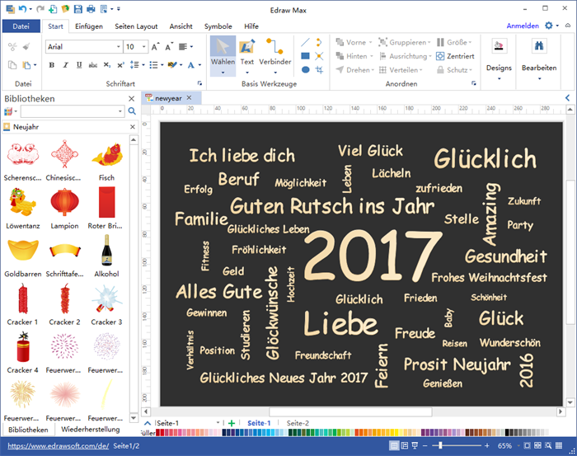
Task: Click the presentation mode icon in status bar
Action: (415, 446)
